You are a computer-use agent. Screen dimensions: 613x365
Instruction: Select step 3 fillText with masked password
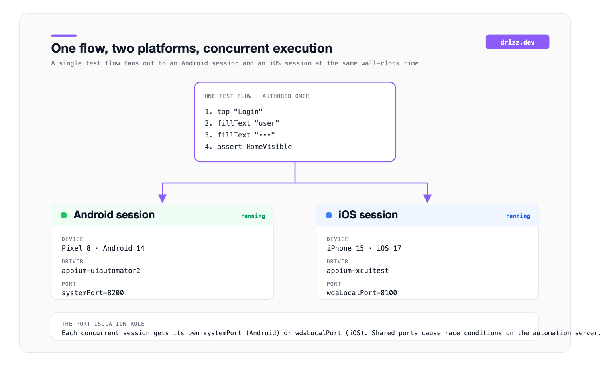[240, 135]
